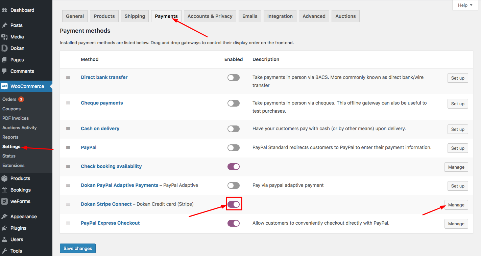
Task: Click drag handle for PayPal Express Checkout
Action: coord(68,223)
